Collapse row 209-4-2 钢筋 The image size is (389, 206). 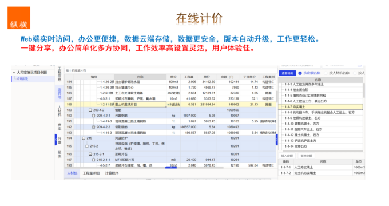(x=90, y=110)
